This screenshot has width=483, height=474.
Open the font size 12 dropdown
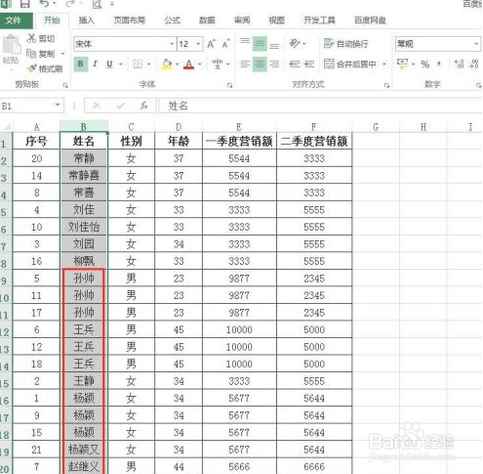pos(198,44)
